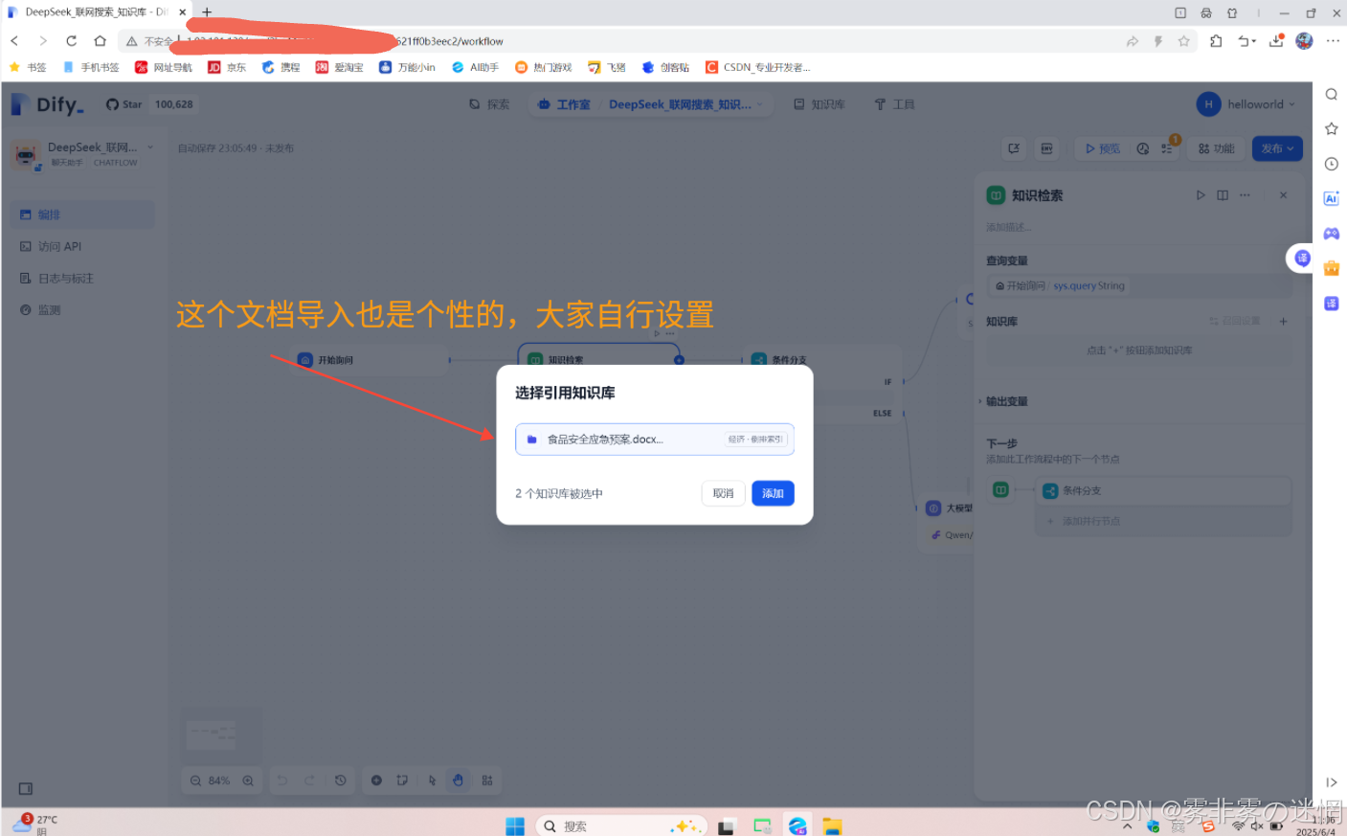
Task: Open the 工具 top navigation tab
Action: tap(895, 104)
